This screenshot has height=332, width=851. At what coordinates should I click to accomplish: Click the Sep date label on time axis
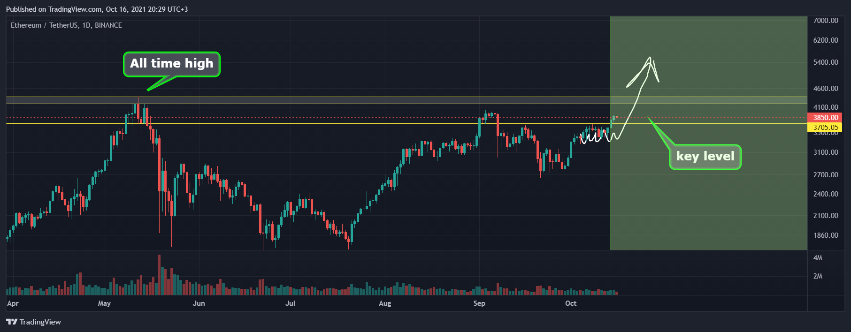[x=479, y=303]
